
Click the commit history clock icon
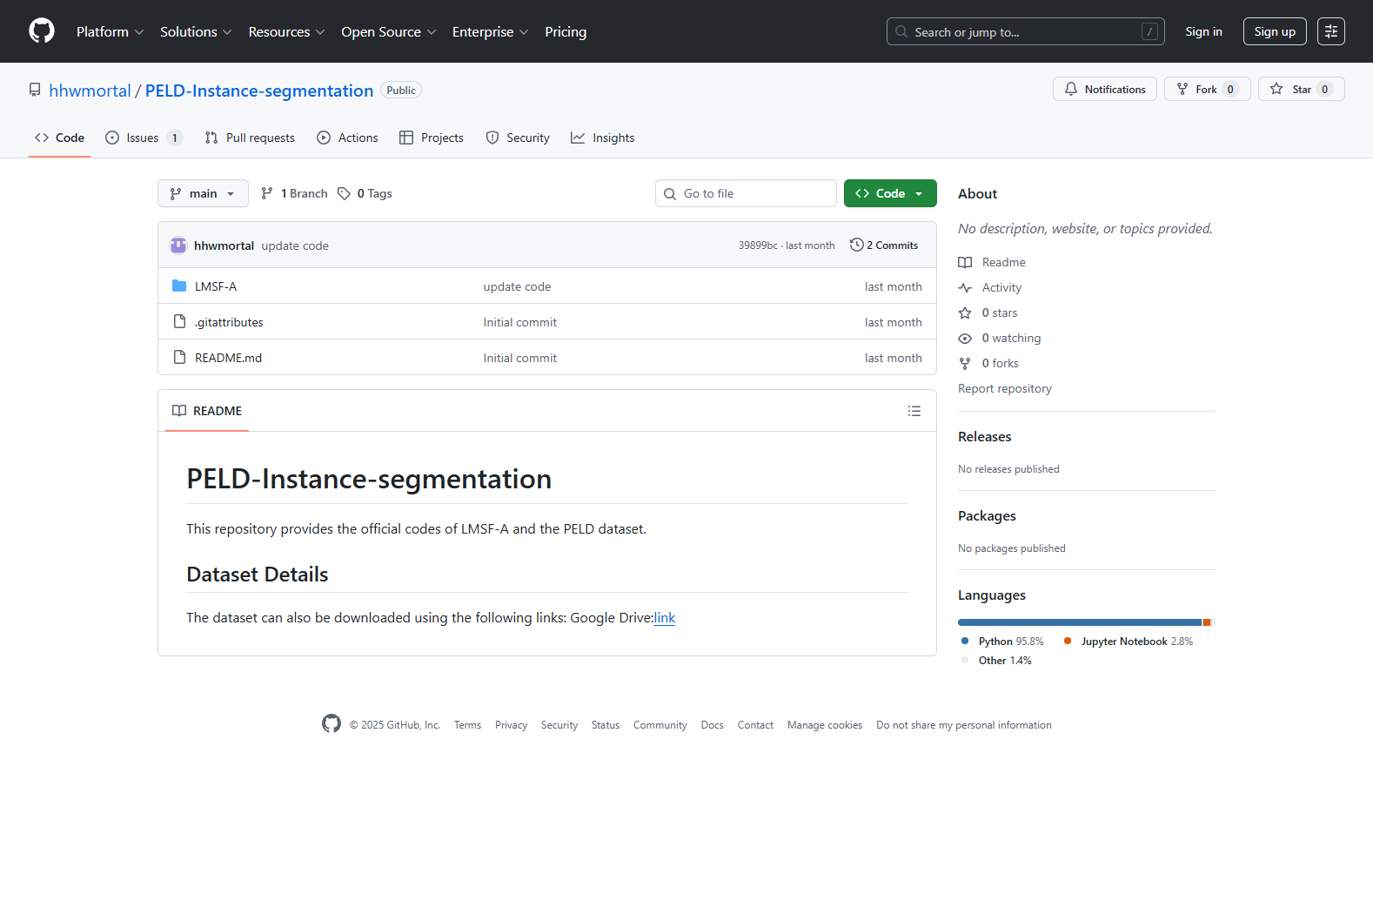[x=857, y=245]
